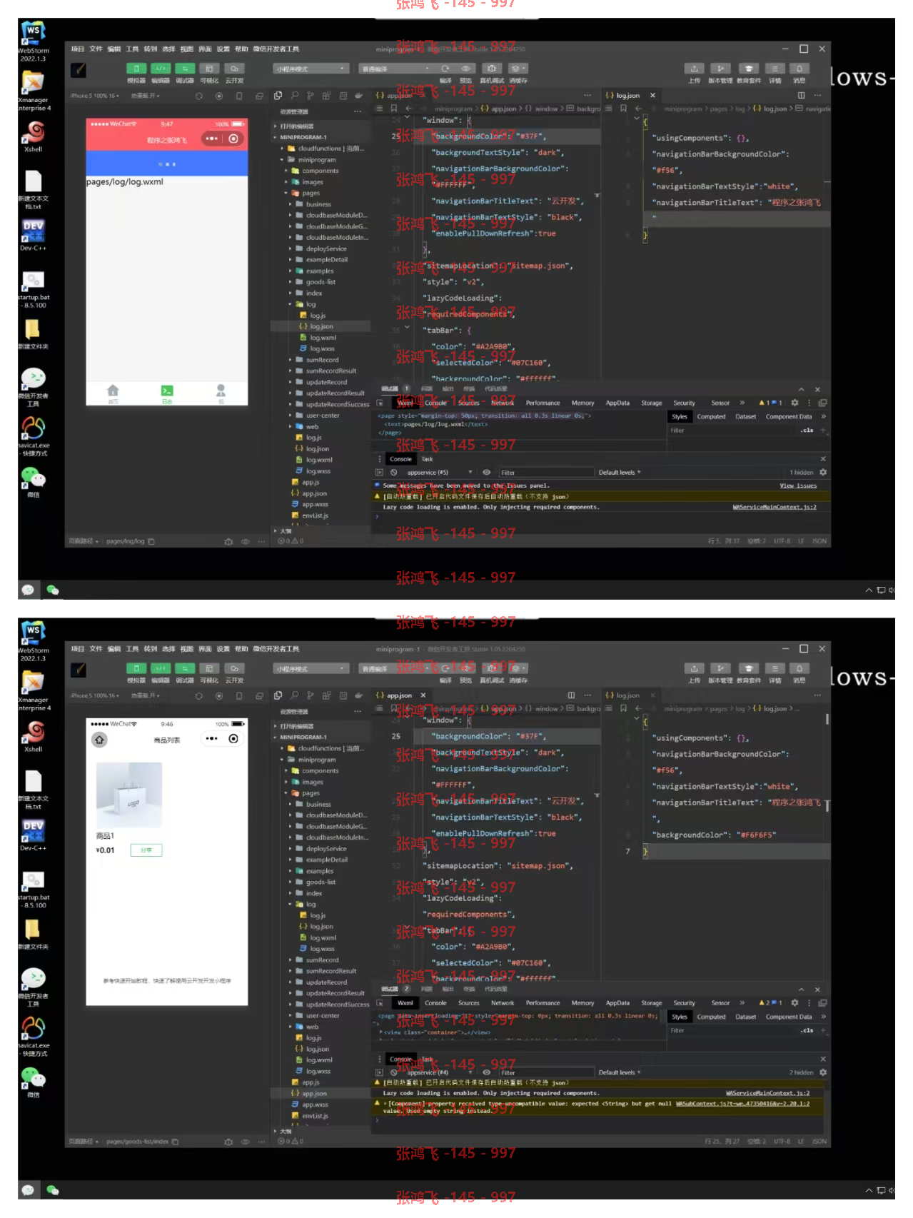The image size is (913, 1218).
Task: Click the phone device icon in upper simulator bar
Action: (239, 96)
